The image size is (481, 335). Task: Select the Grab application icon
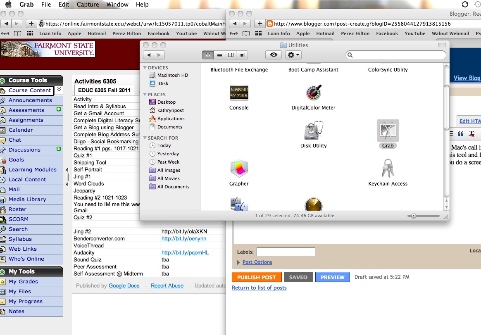(x=388, y=131)
